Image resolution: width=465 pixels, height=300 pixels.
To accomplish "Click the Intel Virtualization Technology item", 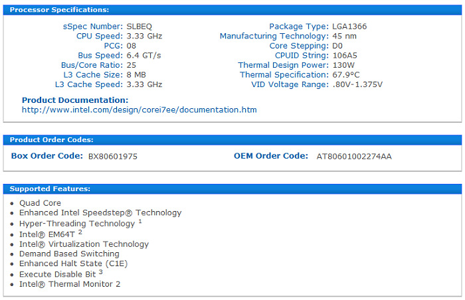I will [x=84, y=244].
